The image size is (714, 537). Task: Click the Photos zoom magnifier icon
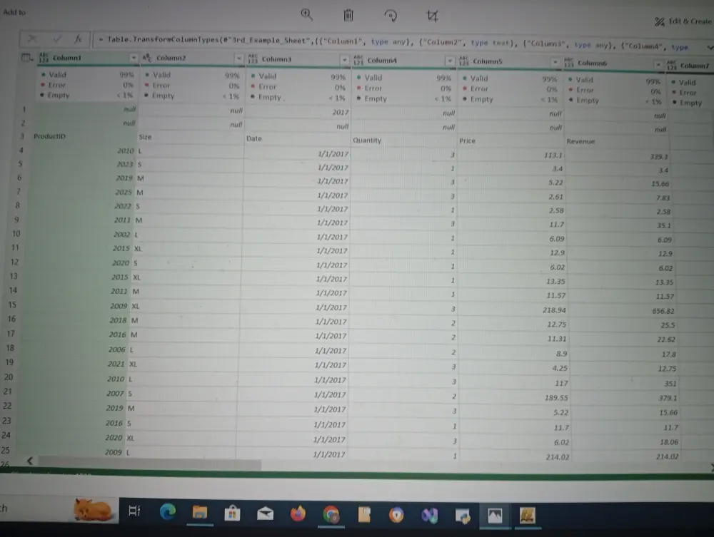(307, 14)
